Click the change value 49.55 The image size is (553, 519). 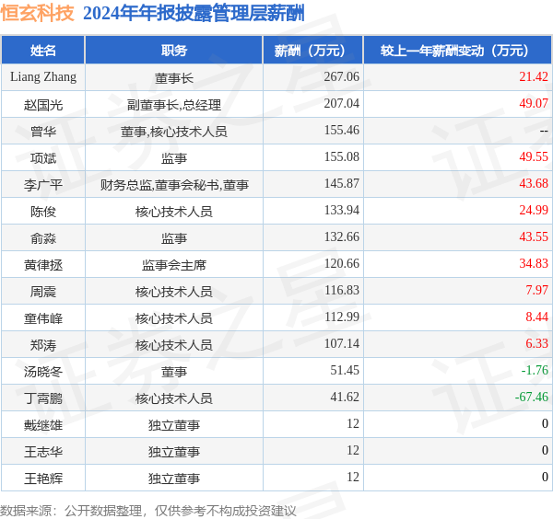click(534, 156)
